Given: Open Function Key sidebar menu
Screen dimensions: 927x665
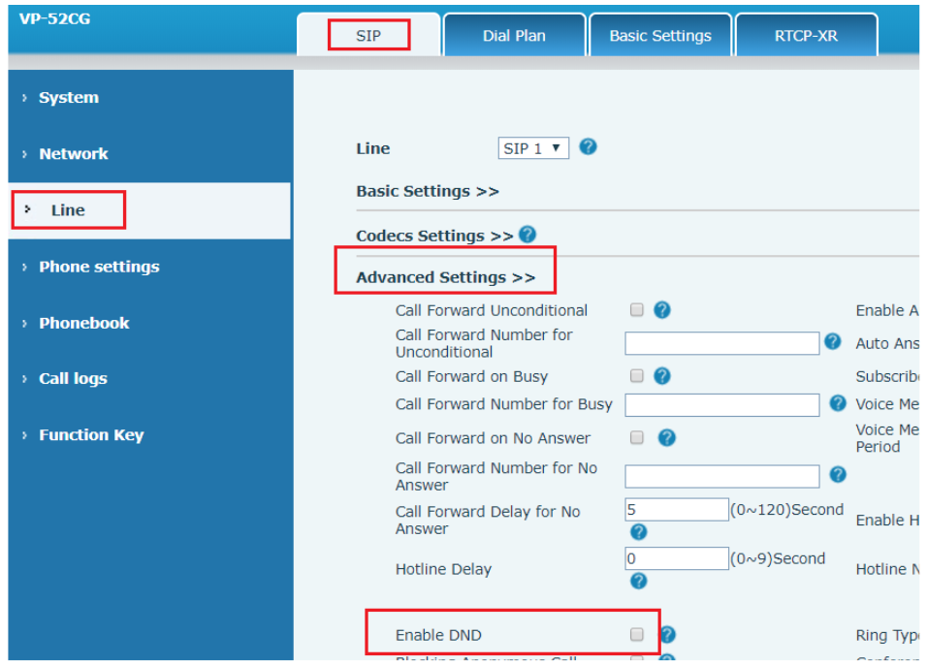Looking at the screenshot, I should click(91, 435).
